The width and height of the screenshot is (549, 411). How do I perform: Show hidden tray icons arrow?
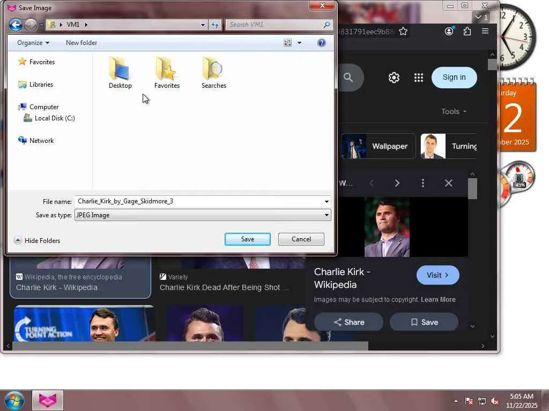456,401
